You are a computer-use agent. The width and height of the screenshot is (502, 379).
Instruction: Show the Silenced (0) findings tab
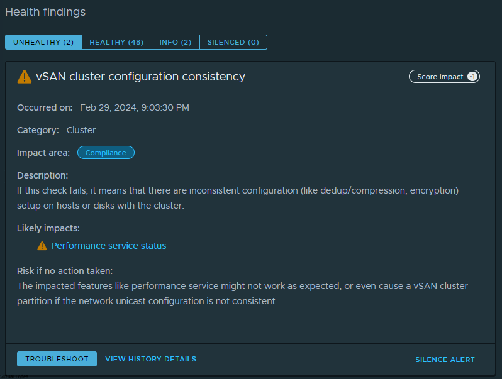point(233,42)
